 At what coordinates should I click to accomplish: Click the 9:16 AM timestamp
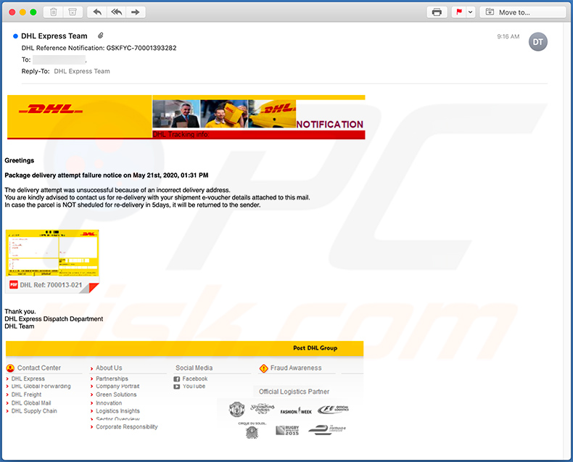click(x=508, y=36)
